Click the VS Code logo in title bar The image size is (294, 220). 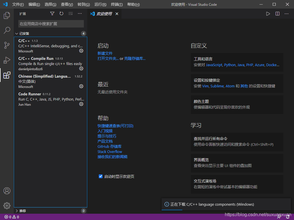tap(5, 4)
